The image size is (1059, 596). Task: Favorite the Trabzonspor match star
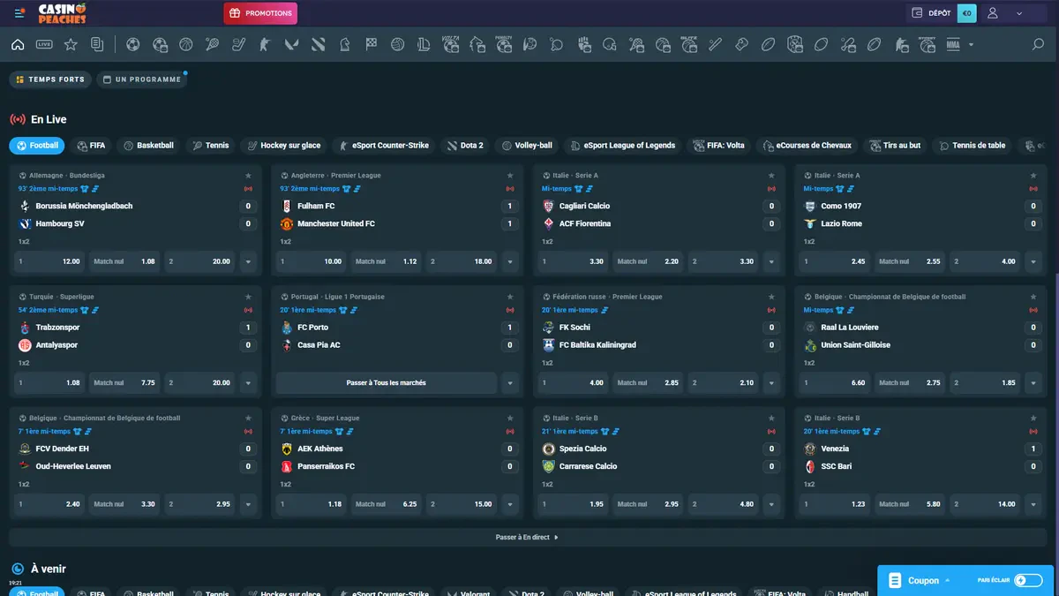[x=249, y=297]
